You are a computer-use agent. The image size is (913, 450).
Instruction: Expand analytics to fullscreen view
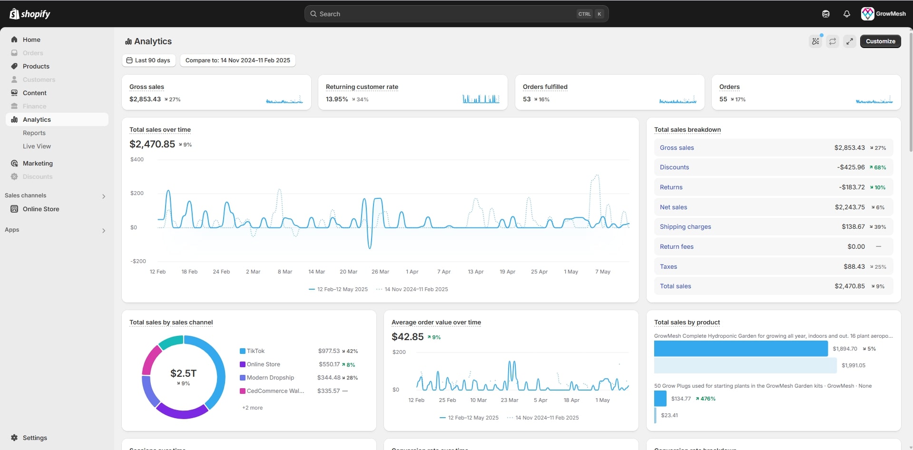(x=849, y=41)
